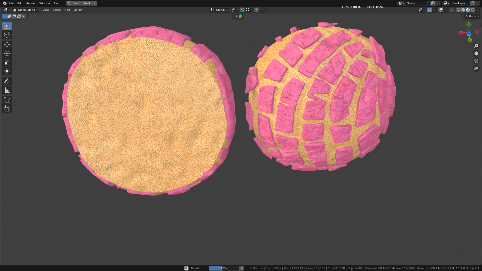Click Back to Previous button
482x271 pixels.
coord(82,3)
